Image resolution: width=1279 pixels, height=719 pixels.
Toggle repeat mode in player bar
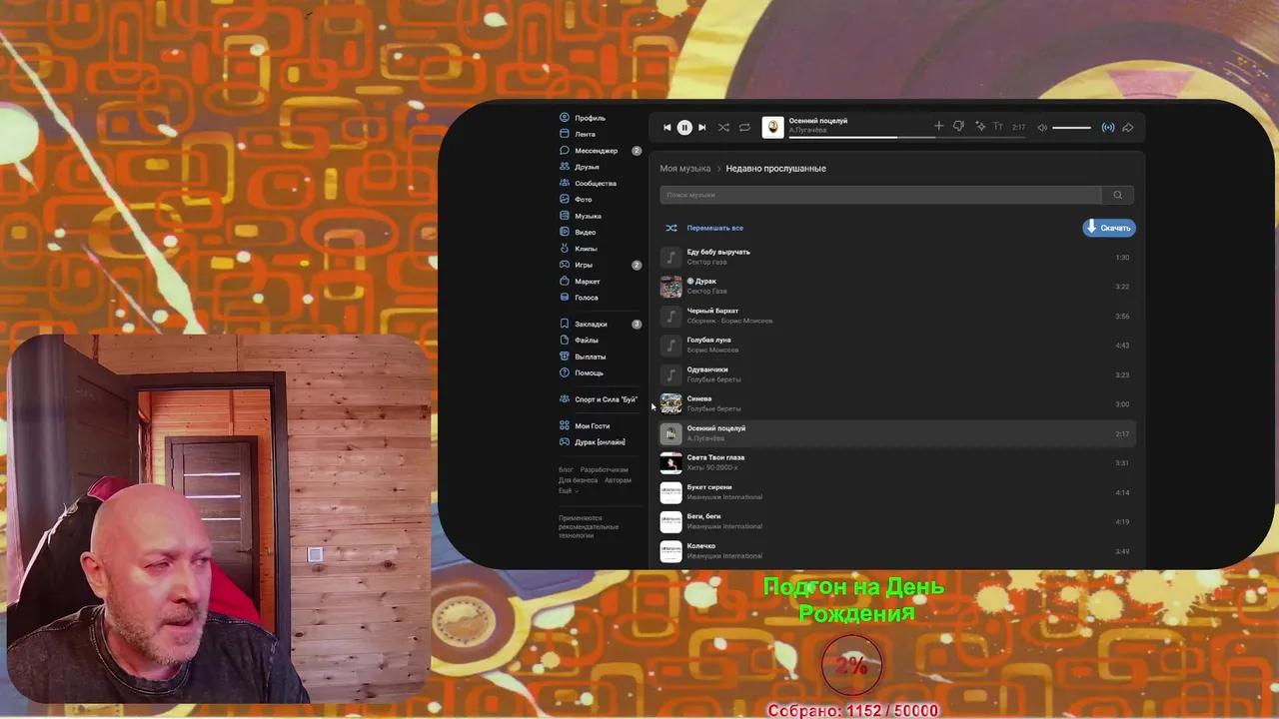pos(744,128)
